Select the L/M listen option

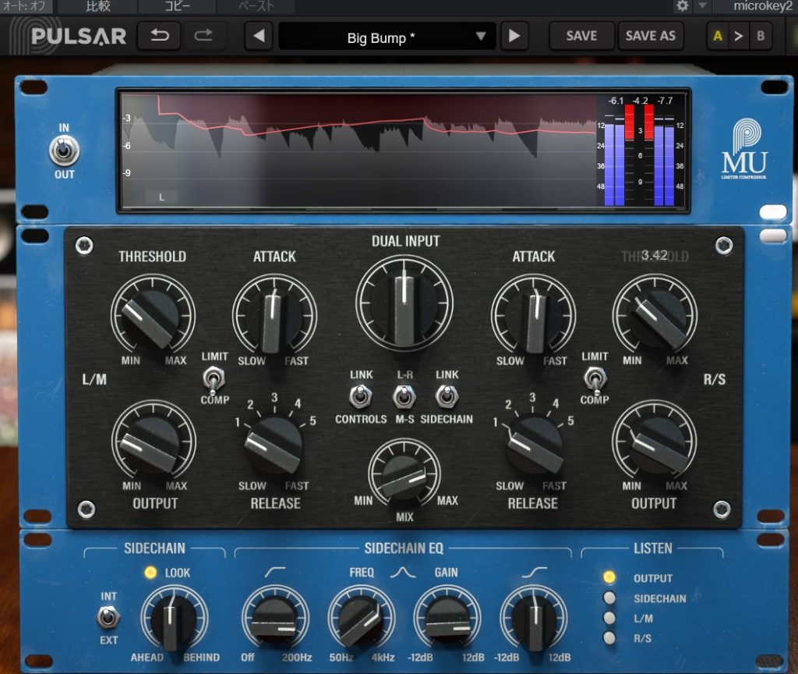coord(609,619)
